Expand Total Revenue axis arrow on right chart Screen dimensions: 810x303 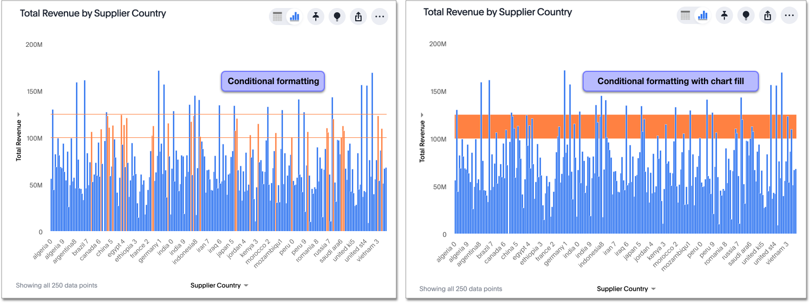coord(422,114)
